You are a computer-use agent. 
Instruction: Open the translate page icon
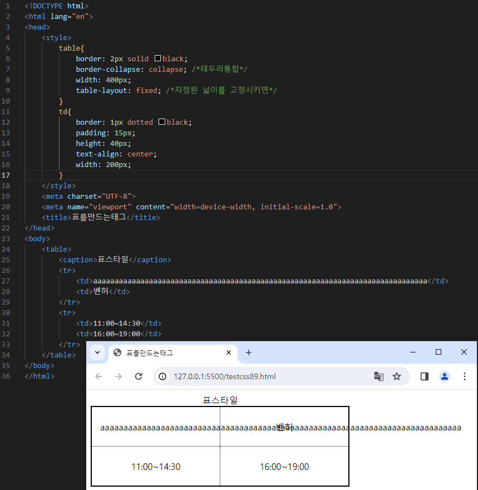click(379, 376)
